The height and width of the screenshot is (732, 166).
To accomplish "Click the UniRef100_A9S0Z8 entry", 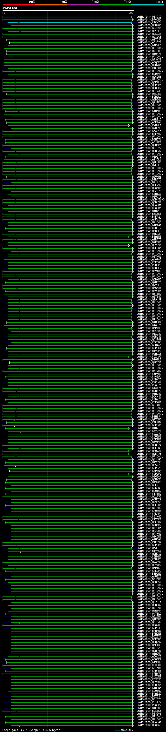I will [149, 34].
